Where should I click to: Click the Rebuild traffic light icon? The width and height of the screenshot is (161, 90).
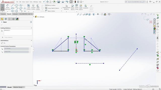coord(75,2)
